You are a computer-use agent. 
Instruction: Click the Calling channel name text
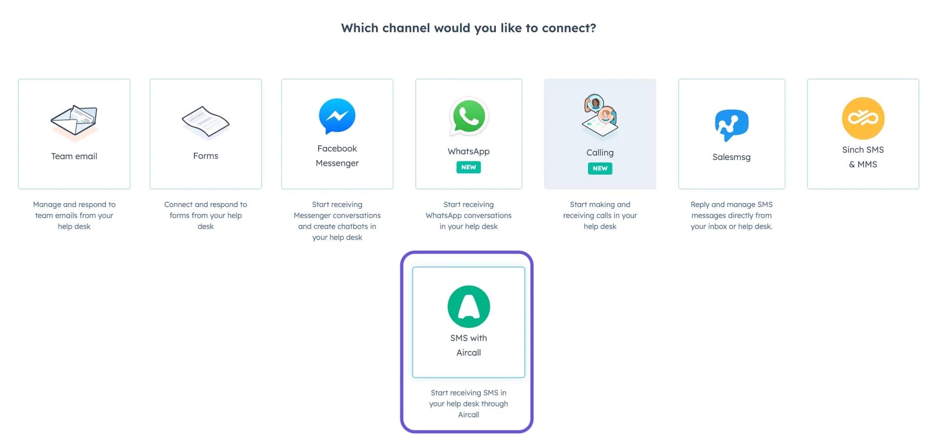pos(600,153)
